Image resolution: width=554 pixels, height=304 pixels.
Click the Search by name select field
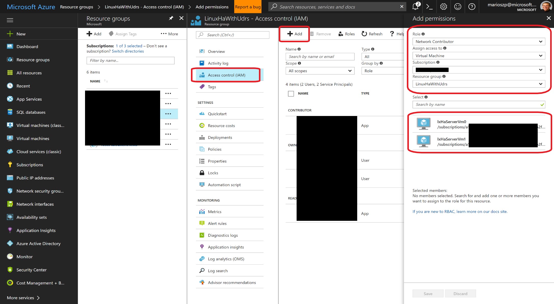click(x=476, y=105)
